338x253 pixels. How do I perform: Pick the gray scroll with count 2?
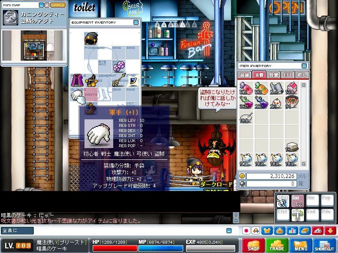tap(276, 89)
